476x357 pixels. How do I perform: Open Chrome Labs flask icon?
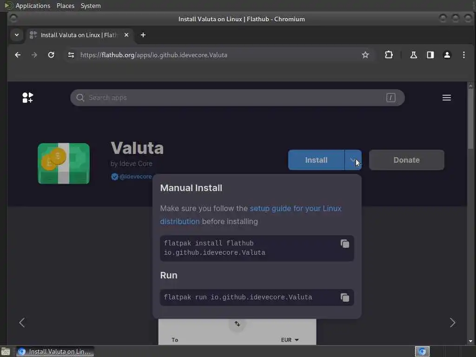(413, 55)
